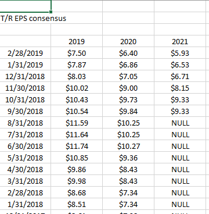Click the 2021 column header cell
This screenshot has width=209, height=214.
pos(180,41)
